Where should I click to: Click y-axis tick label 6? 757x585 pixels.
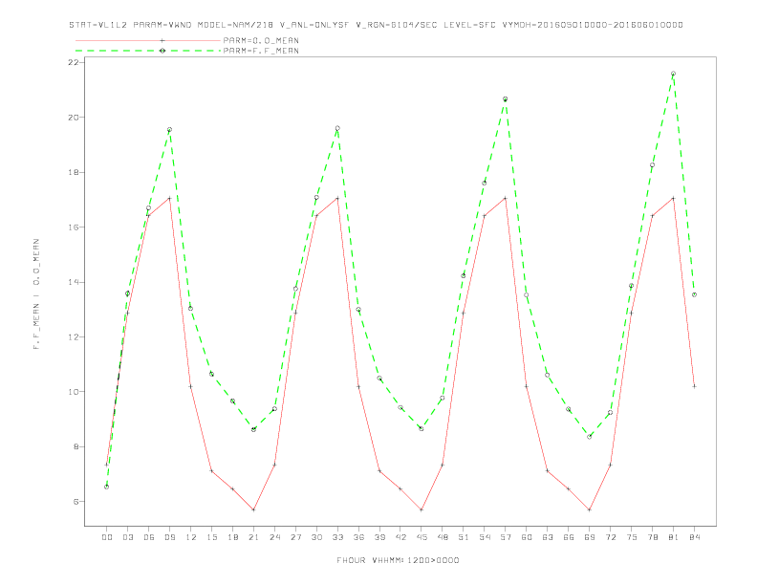pos(76,502)
